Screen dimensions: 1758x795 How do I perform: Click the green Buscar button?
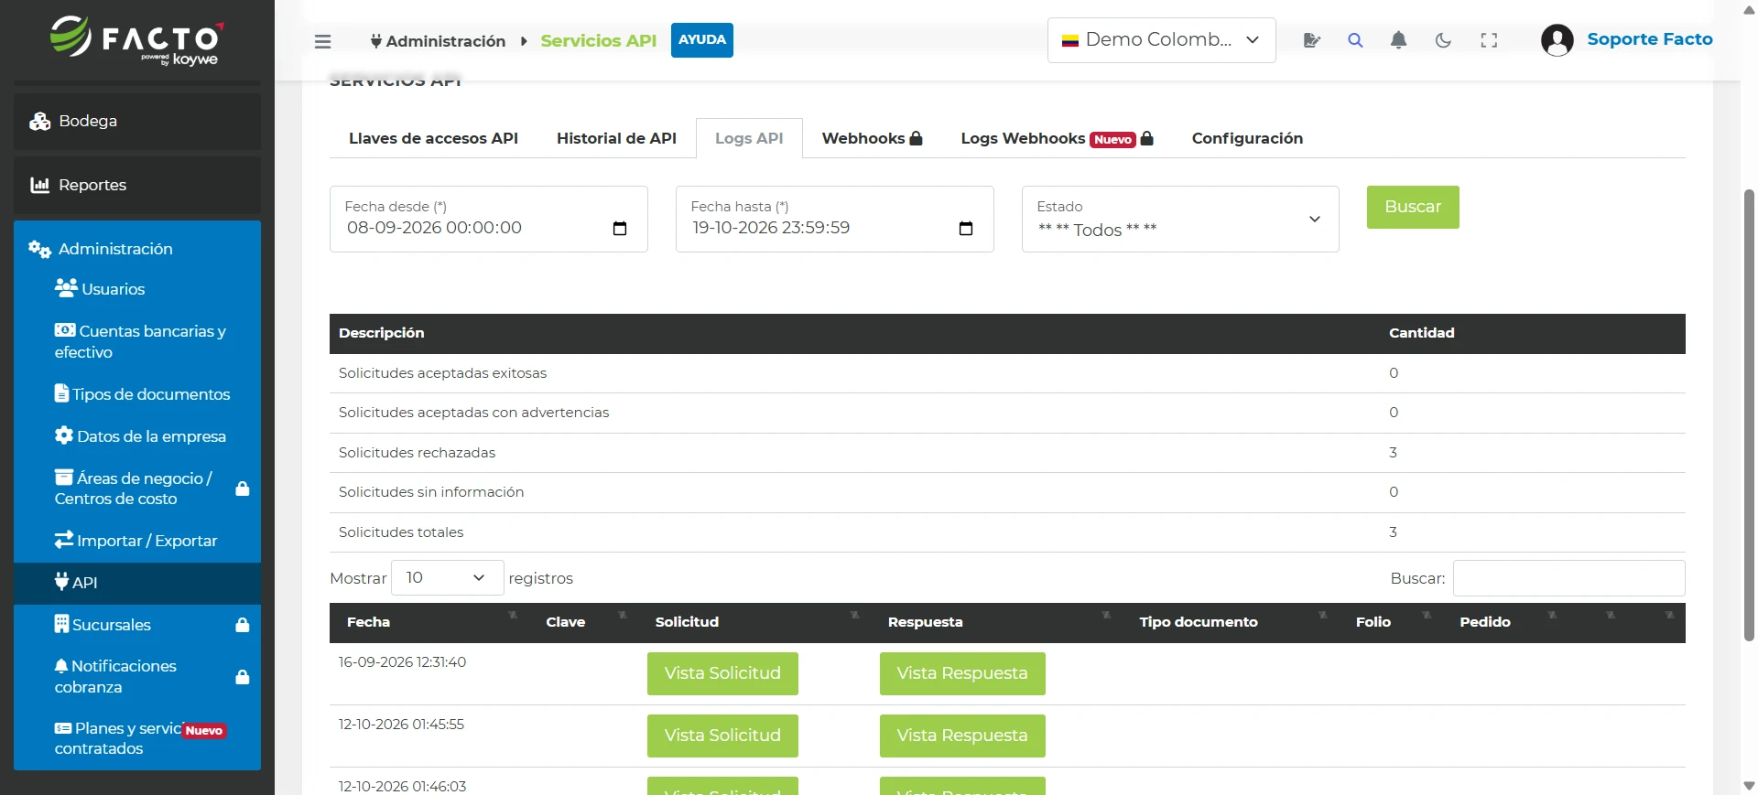point(1413,208)
